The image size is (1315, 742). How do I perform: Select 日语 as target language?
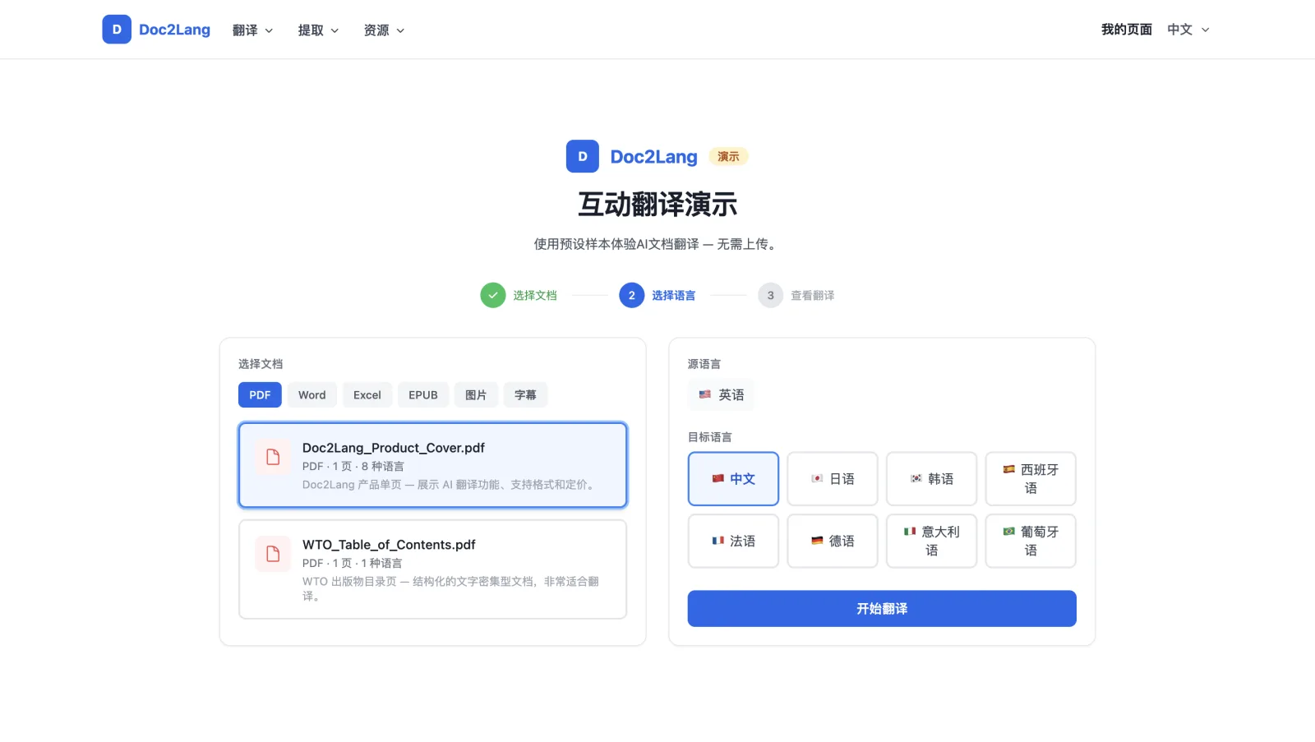[833, 478]
